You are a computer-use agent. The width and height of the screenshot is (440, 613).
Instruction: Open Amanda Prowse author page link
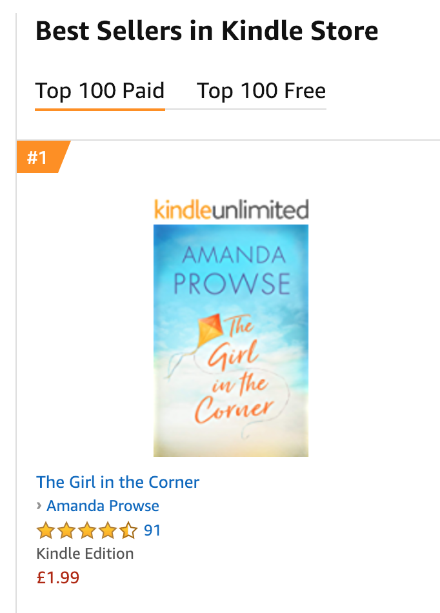(103, 506)
